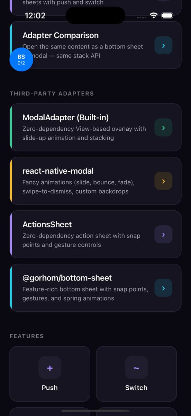Tap the home indicator bar at bottom
191x416 pixels.
[95, 411]
